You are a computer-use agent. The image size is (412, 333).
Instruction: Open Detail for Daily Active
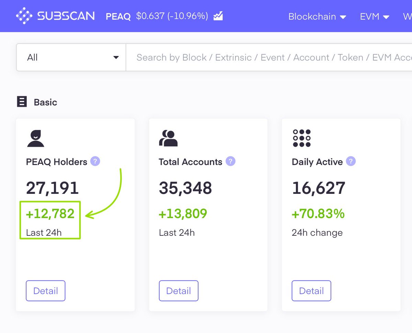pyautogui.click(x=311, y=291)
